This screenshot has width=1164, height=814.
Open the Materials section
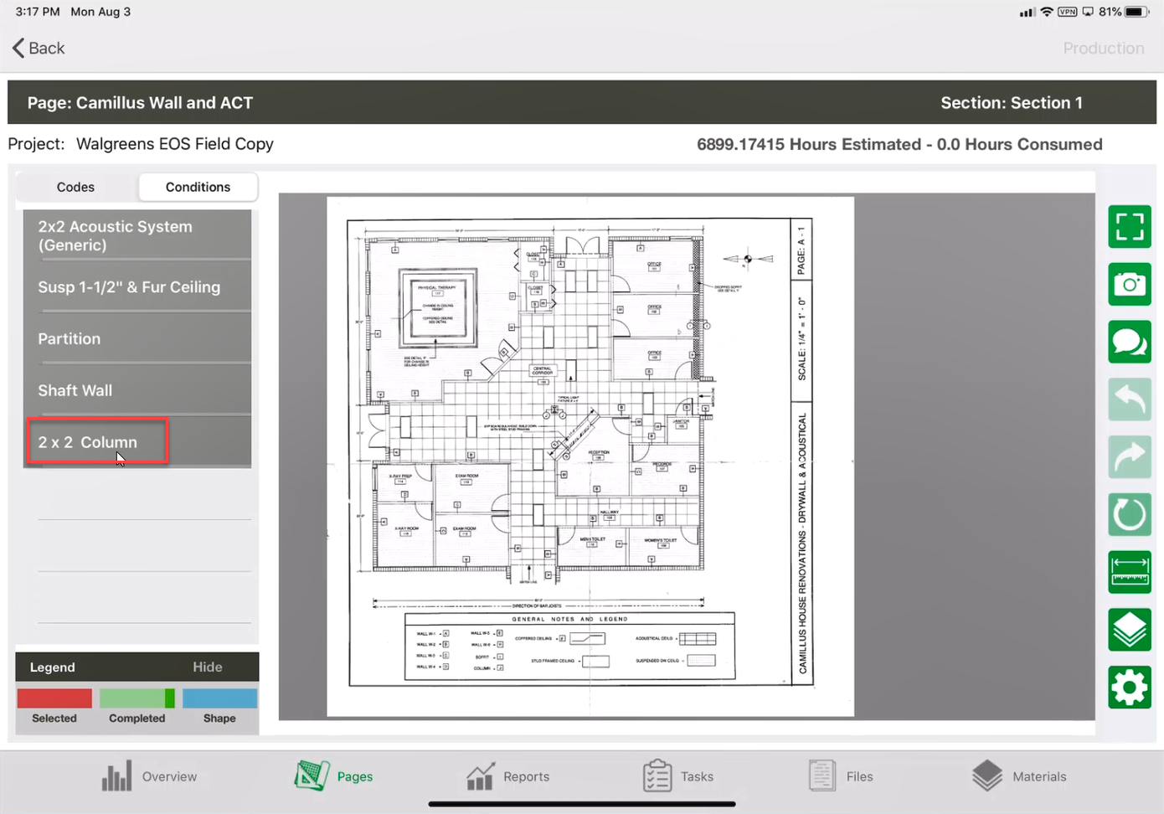1019,776
